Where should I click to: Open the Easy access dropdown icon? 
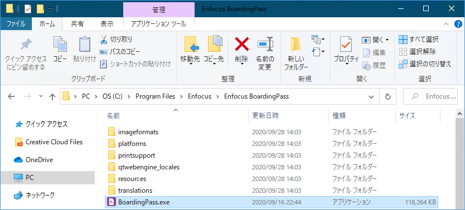[x=318, y=52]
